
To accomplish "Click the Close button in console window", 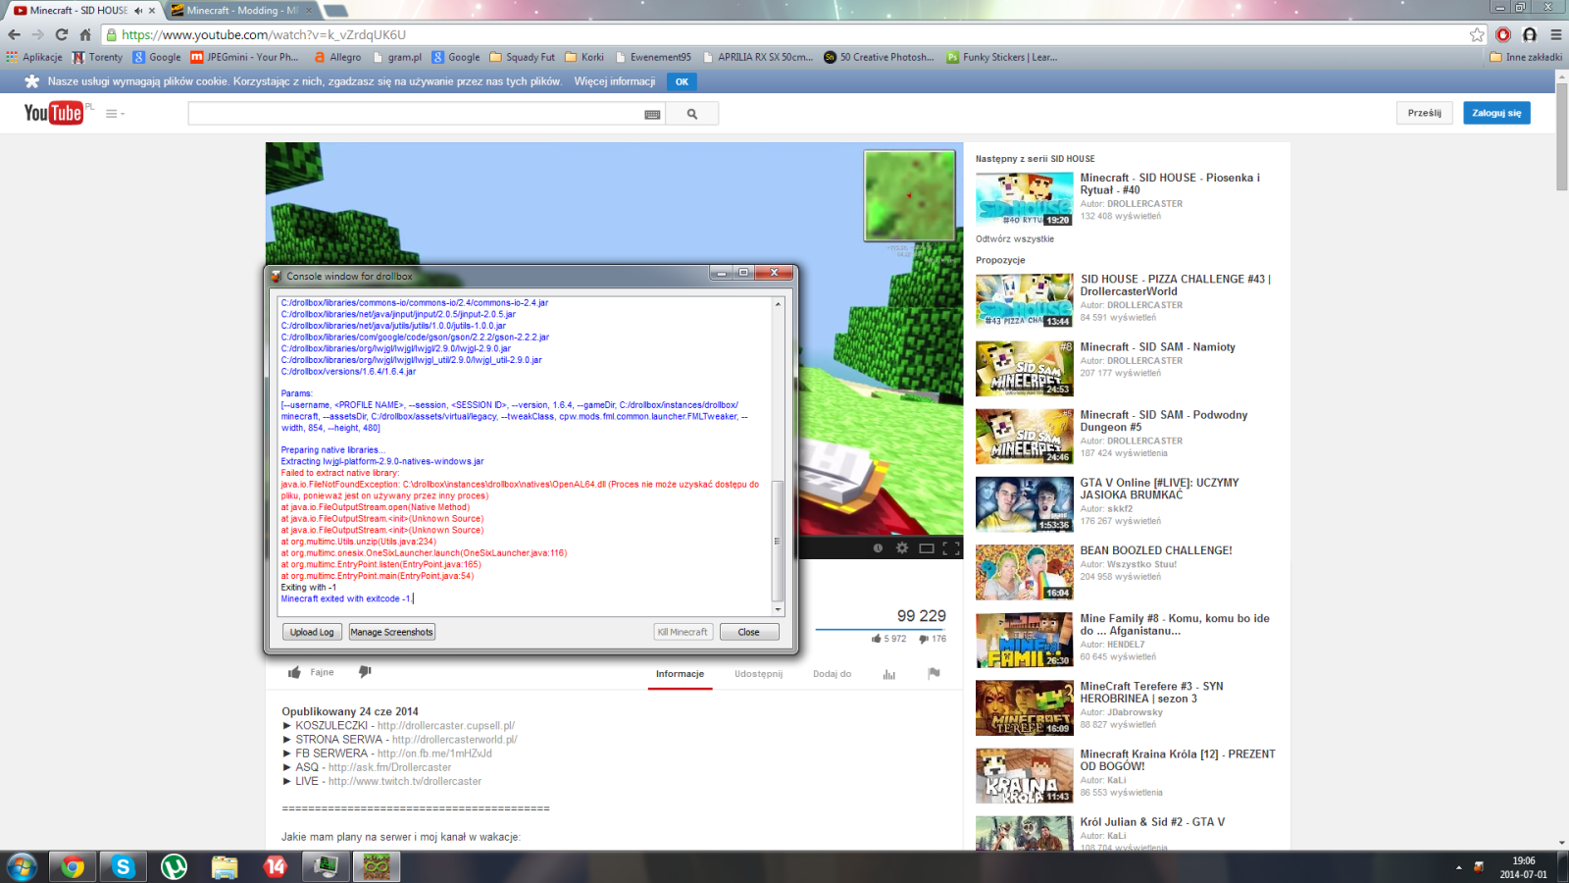I will tap(749, 632).
